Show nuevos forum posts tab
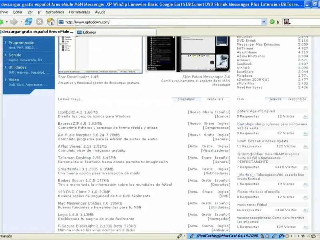Viewport: 320px width, 240px height. coord(276,99)
